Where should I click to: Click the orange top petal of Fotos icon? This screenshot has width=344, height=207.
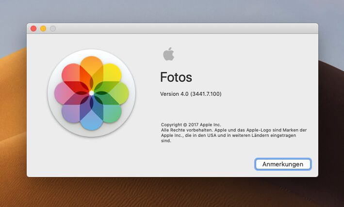91,68
